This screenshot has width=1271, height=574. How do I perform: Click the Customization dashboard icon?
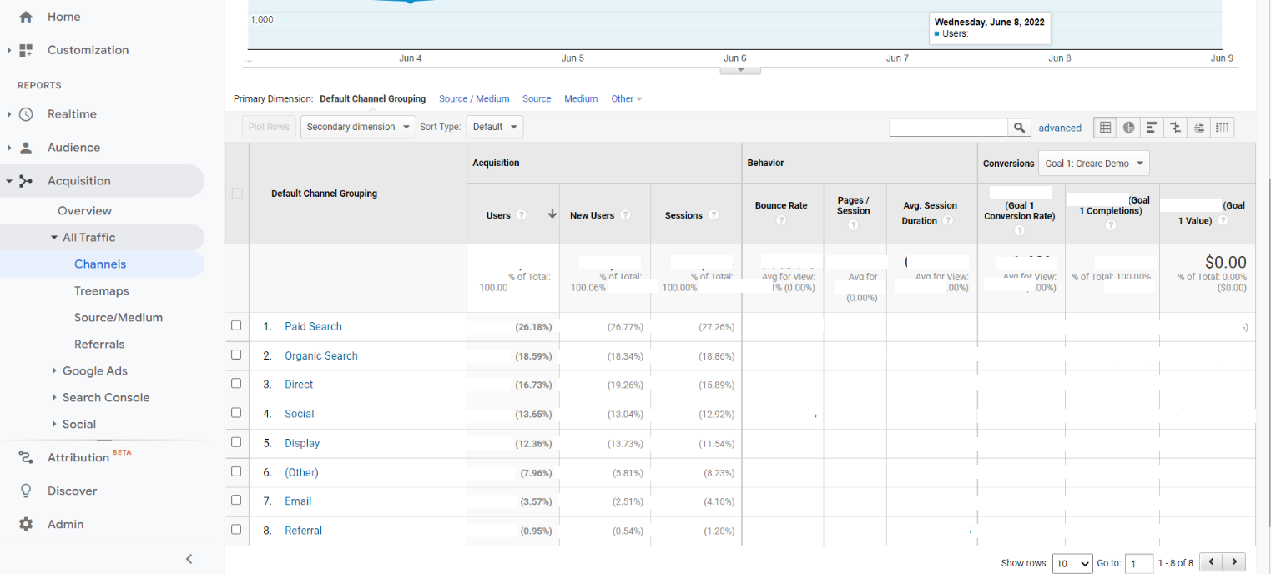(26, 50)
